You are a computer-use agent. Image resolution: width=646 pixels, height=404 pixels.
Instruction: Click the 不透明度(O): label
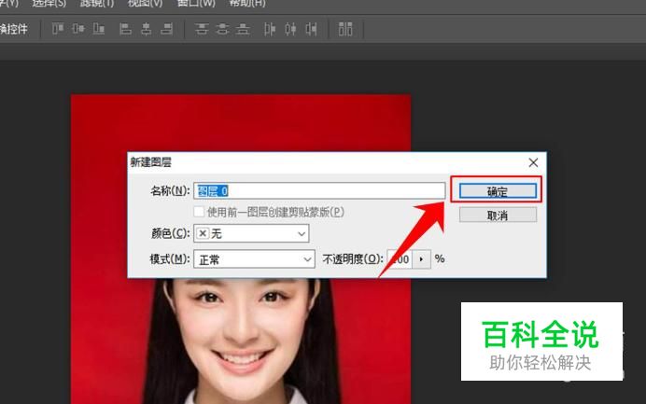[x=353, y=259]
